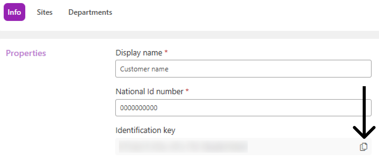Click the red asterisk beside Display name
379x165 pixels.
point(166,52)
